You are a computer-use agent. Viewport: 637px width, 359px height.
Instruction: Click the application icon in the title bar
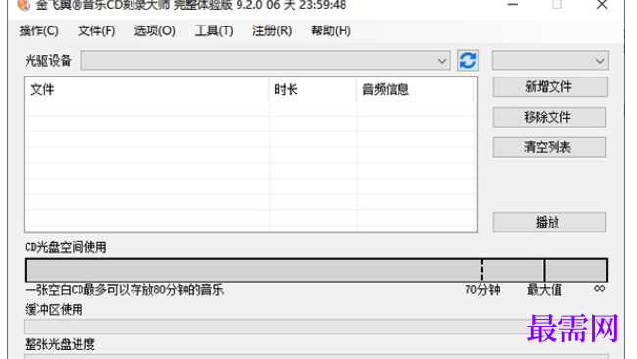click(x=25, y=5)
